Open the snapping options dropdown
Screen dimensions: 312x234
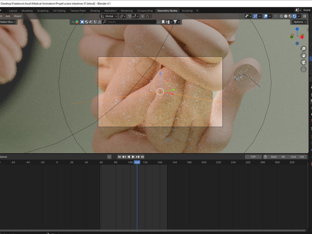(x=135, y=16)
